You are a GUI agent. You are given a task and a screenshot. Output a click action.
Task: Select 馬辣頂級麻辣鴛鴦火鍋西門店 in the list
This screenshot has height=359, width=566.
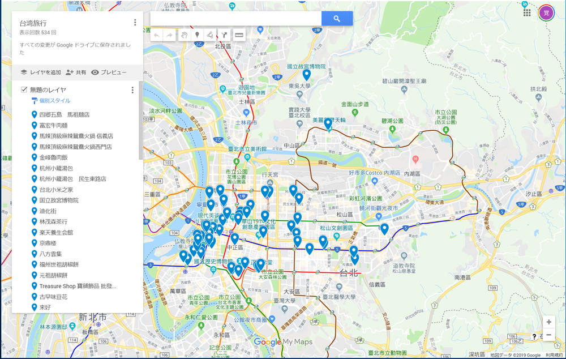click(x=75, y=147)
